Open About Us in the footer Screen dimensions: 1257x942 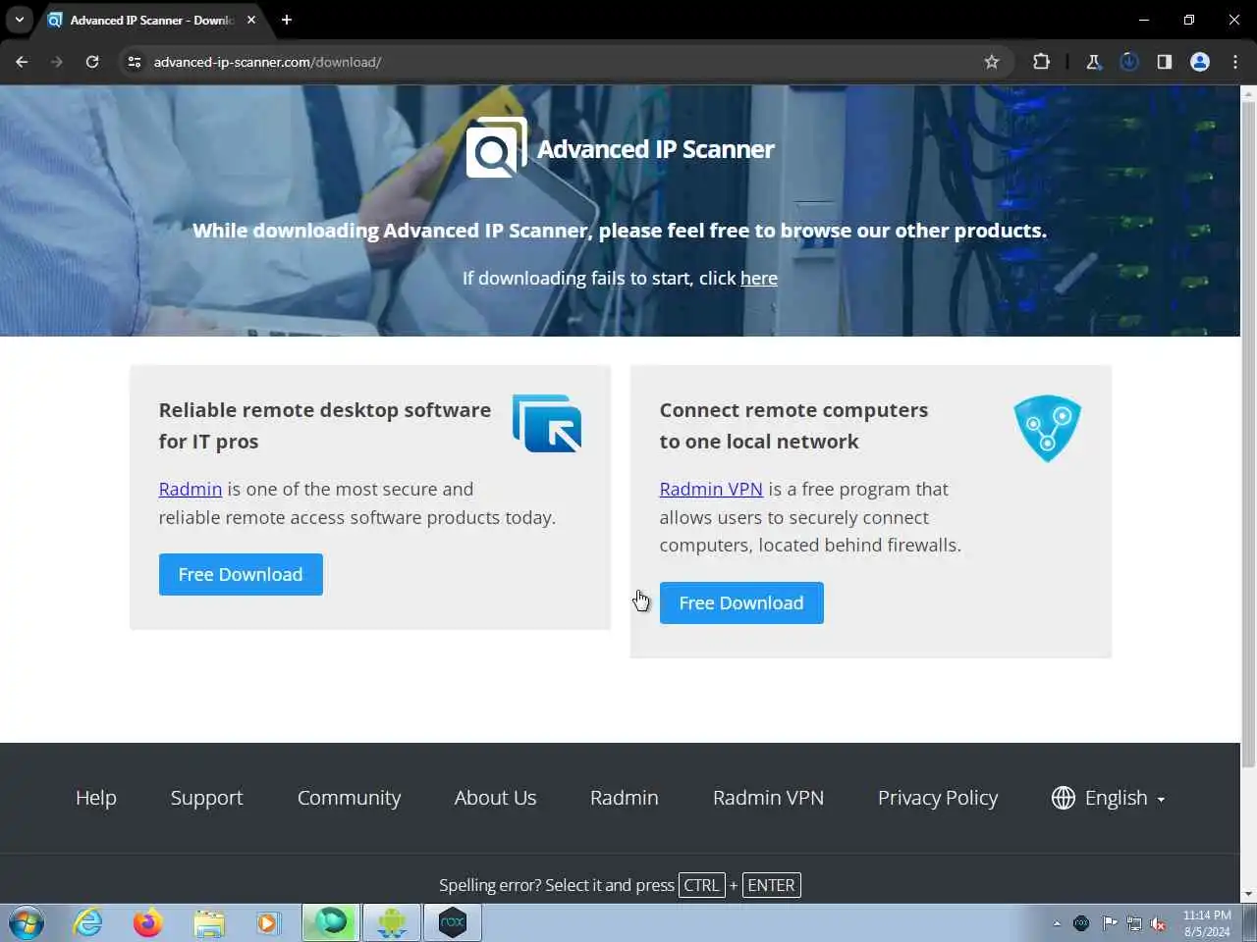pyautogui.click(x=495, y=798)
